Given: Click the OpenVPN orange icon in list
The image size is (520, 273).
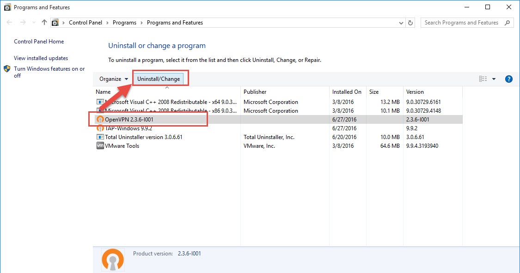Looking at the screenshot, I should coord(100,119).
